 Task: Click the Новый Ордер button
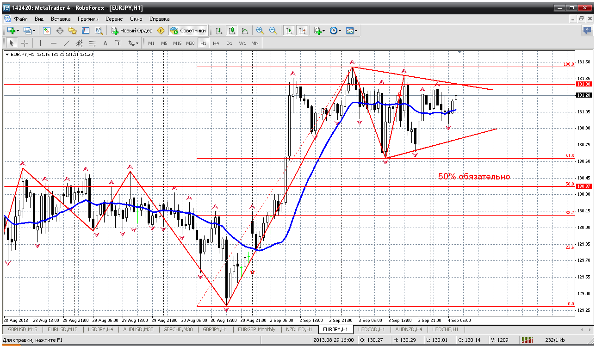[132, 31]
